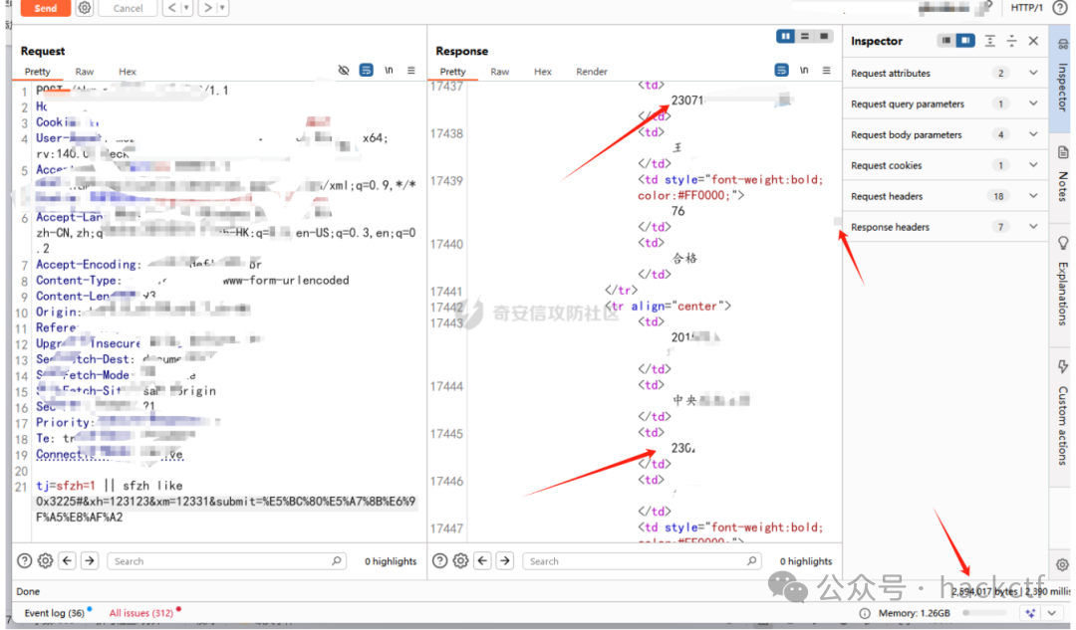Viewport: 1076px width, 630px height.
Task: Click the Cancel button
Action: [x=129, y=8]
